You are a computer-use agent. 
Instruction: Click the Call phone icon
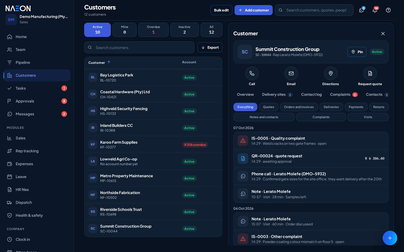coord(252,73)
